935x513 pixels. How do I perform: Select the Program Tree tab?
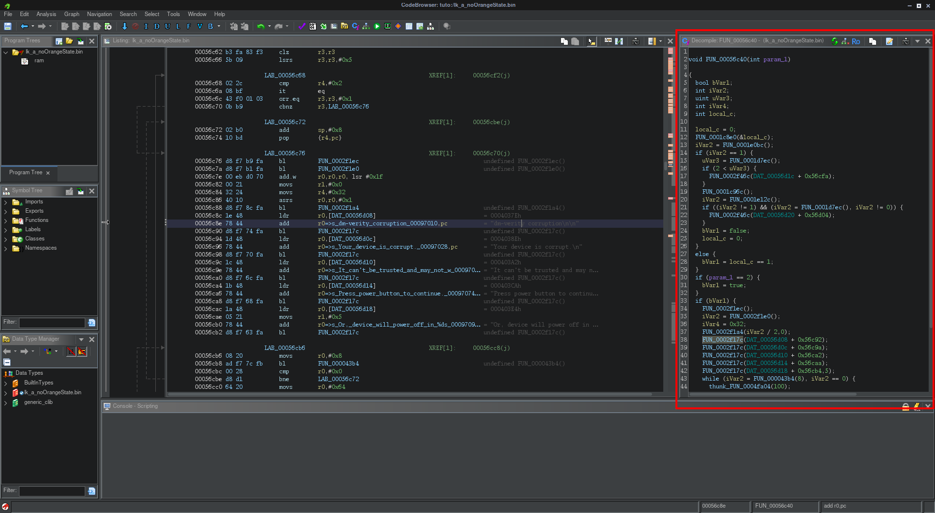[26, 172]
